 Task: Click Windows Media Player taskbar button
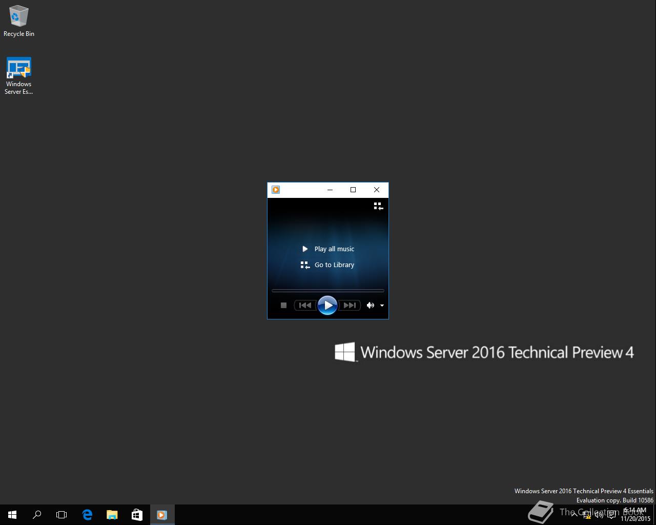pos(162,515)
